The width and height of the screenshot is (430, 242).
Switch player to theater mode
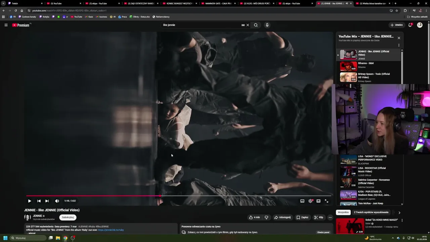point(318,201)
